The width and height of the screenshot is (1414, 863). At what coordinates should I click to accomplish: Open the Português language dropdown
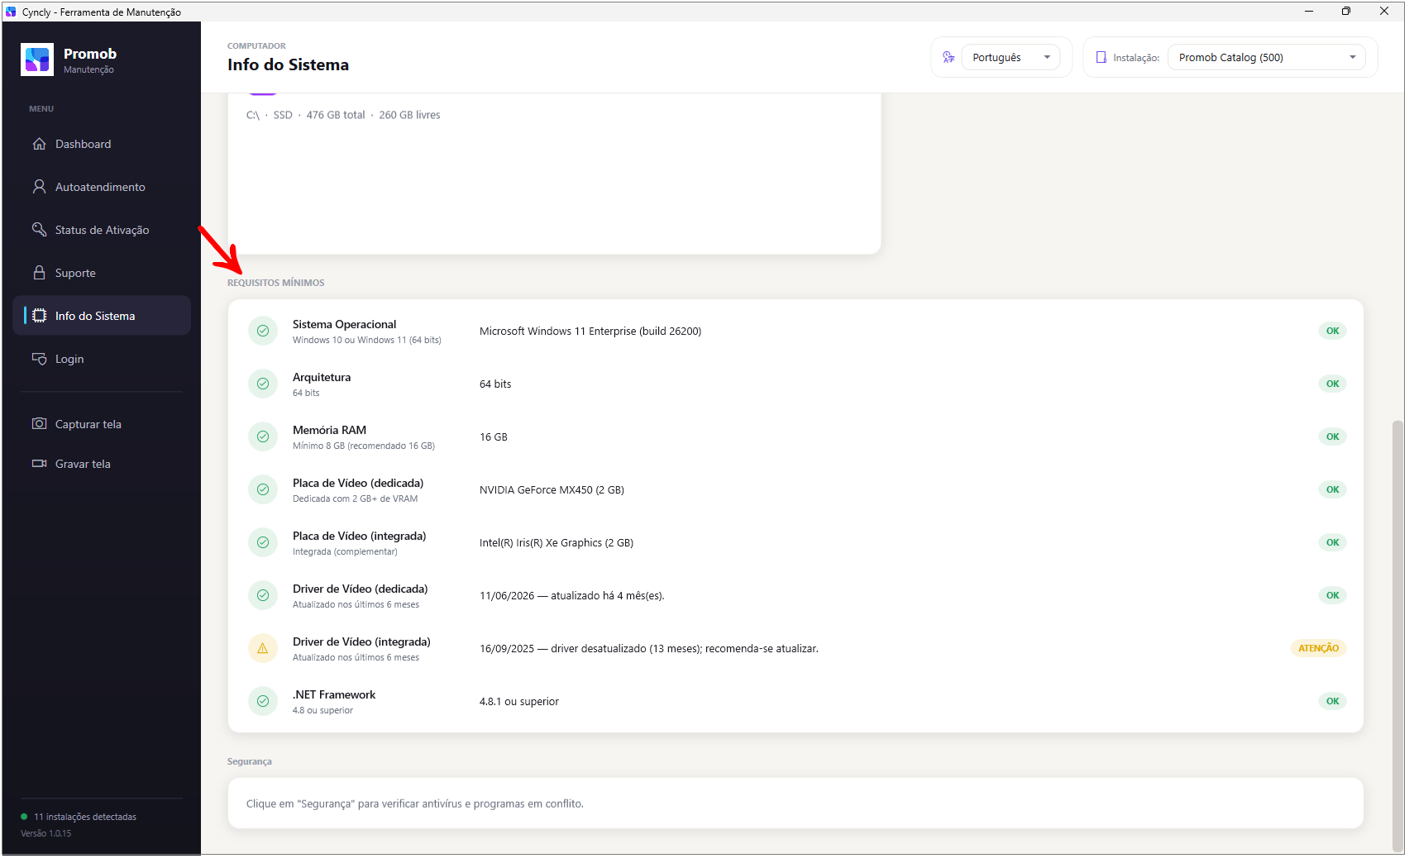tap(1010, 58)
